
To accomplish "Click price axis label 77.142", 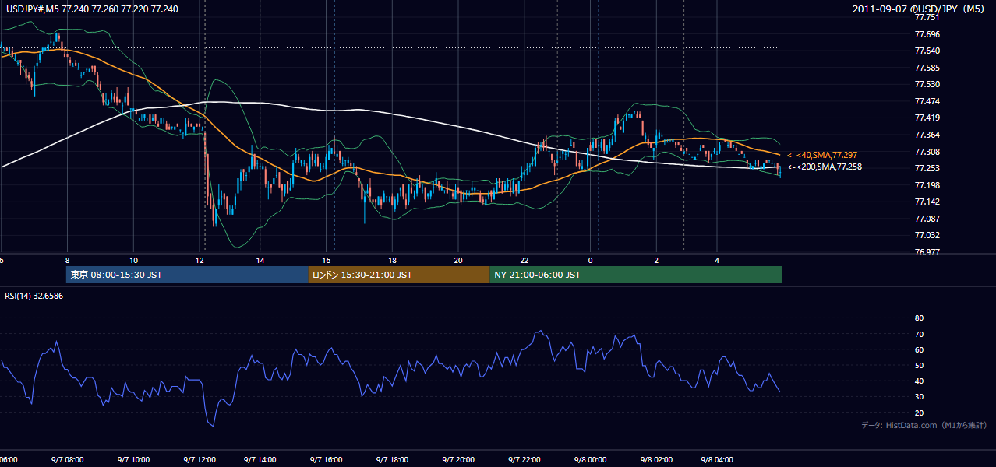I will pos(927,202).
